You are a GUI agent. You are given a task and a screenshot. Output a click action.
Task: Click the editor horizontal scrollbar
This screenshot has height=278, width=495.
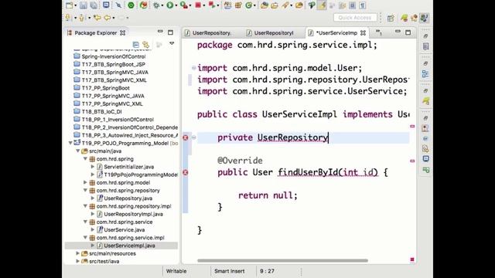282,261
